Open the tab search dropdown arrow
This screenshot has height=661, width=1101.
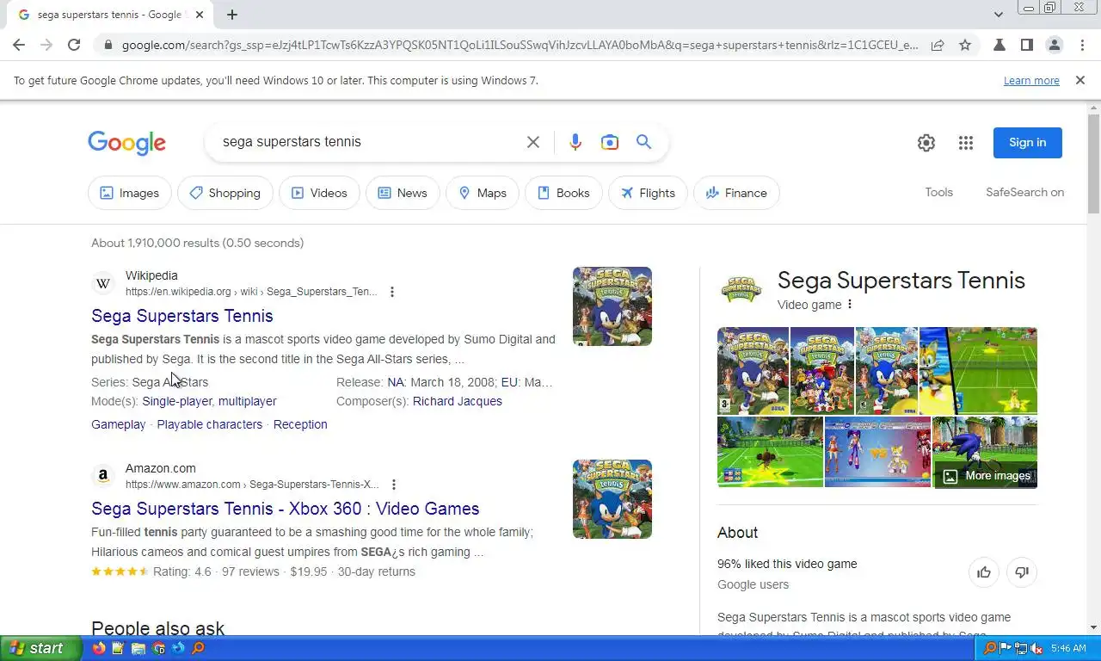click(x=998, y=15)
